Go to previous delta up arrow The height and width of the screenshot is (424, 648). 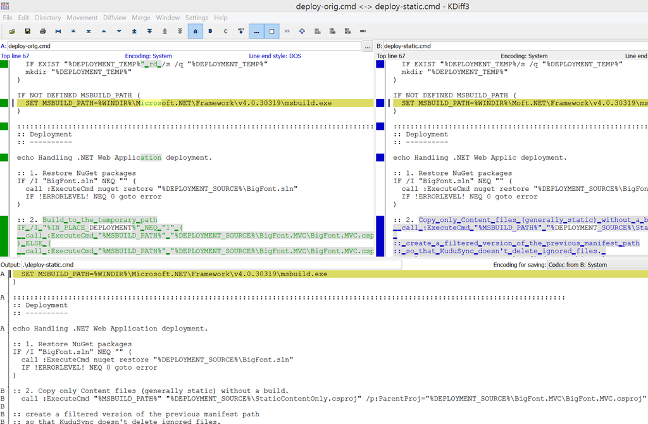(104, 31)
